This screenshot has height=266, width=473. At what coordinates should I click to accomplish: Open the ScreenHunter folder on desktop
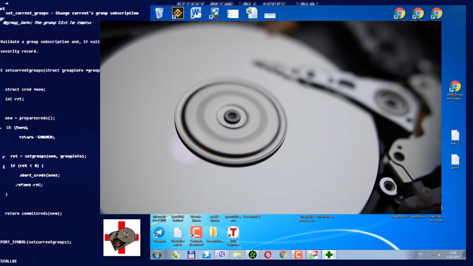coord(214,234)
